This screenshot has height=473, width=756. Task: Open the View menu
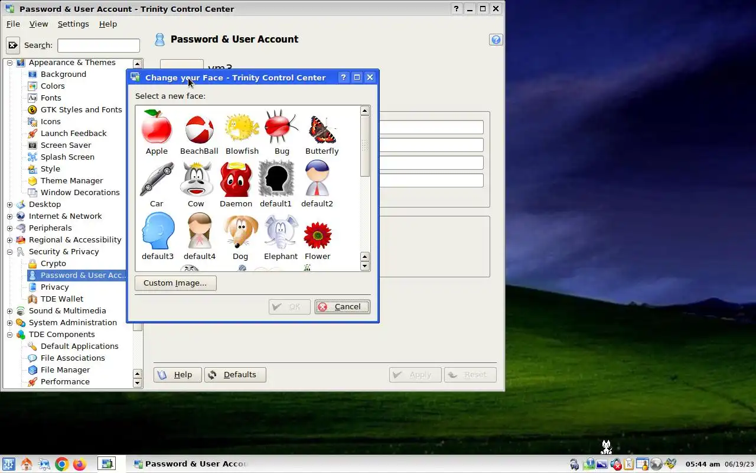pos(38,24)
